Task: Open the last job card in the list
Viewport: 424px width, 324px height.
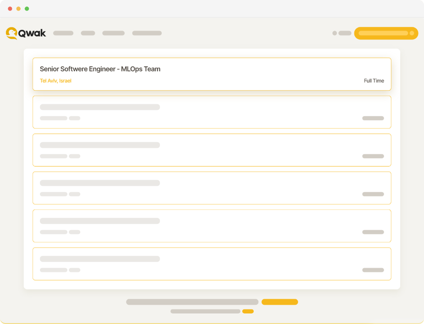Action: [212, 264]
